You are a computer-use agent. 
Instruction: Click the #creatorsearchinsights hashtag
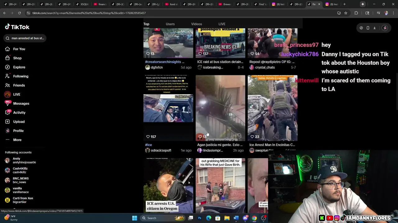click(x=163, y=62)
